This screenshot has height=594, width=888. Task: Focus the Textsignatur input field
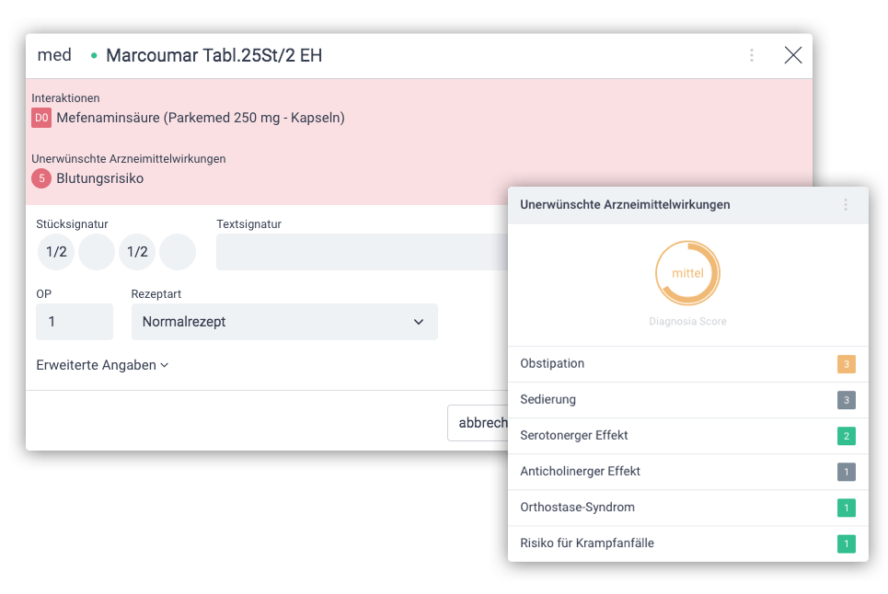(362, 252)
